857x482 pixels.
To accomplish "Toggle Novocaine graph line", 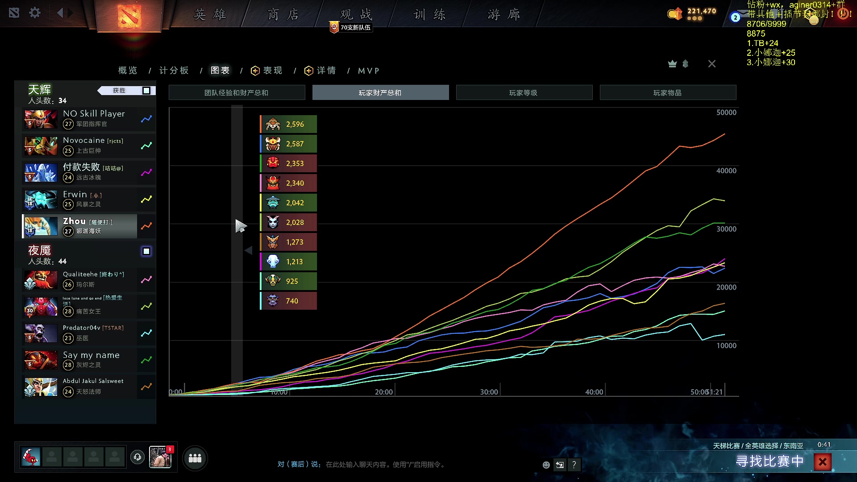I will click(146, 146).
